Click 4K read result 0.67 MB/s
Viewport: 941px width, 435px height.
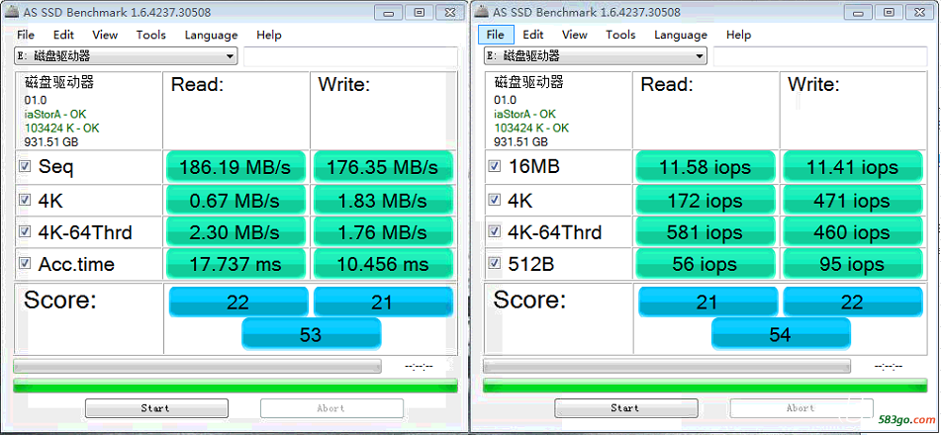[235, 201]
